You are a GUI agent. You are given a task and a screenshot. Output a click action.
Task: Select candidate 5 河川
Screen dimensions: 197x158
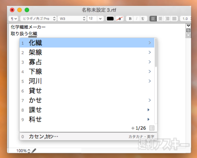coord(87,81)
